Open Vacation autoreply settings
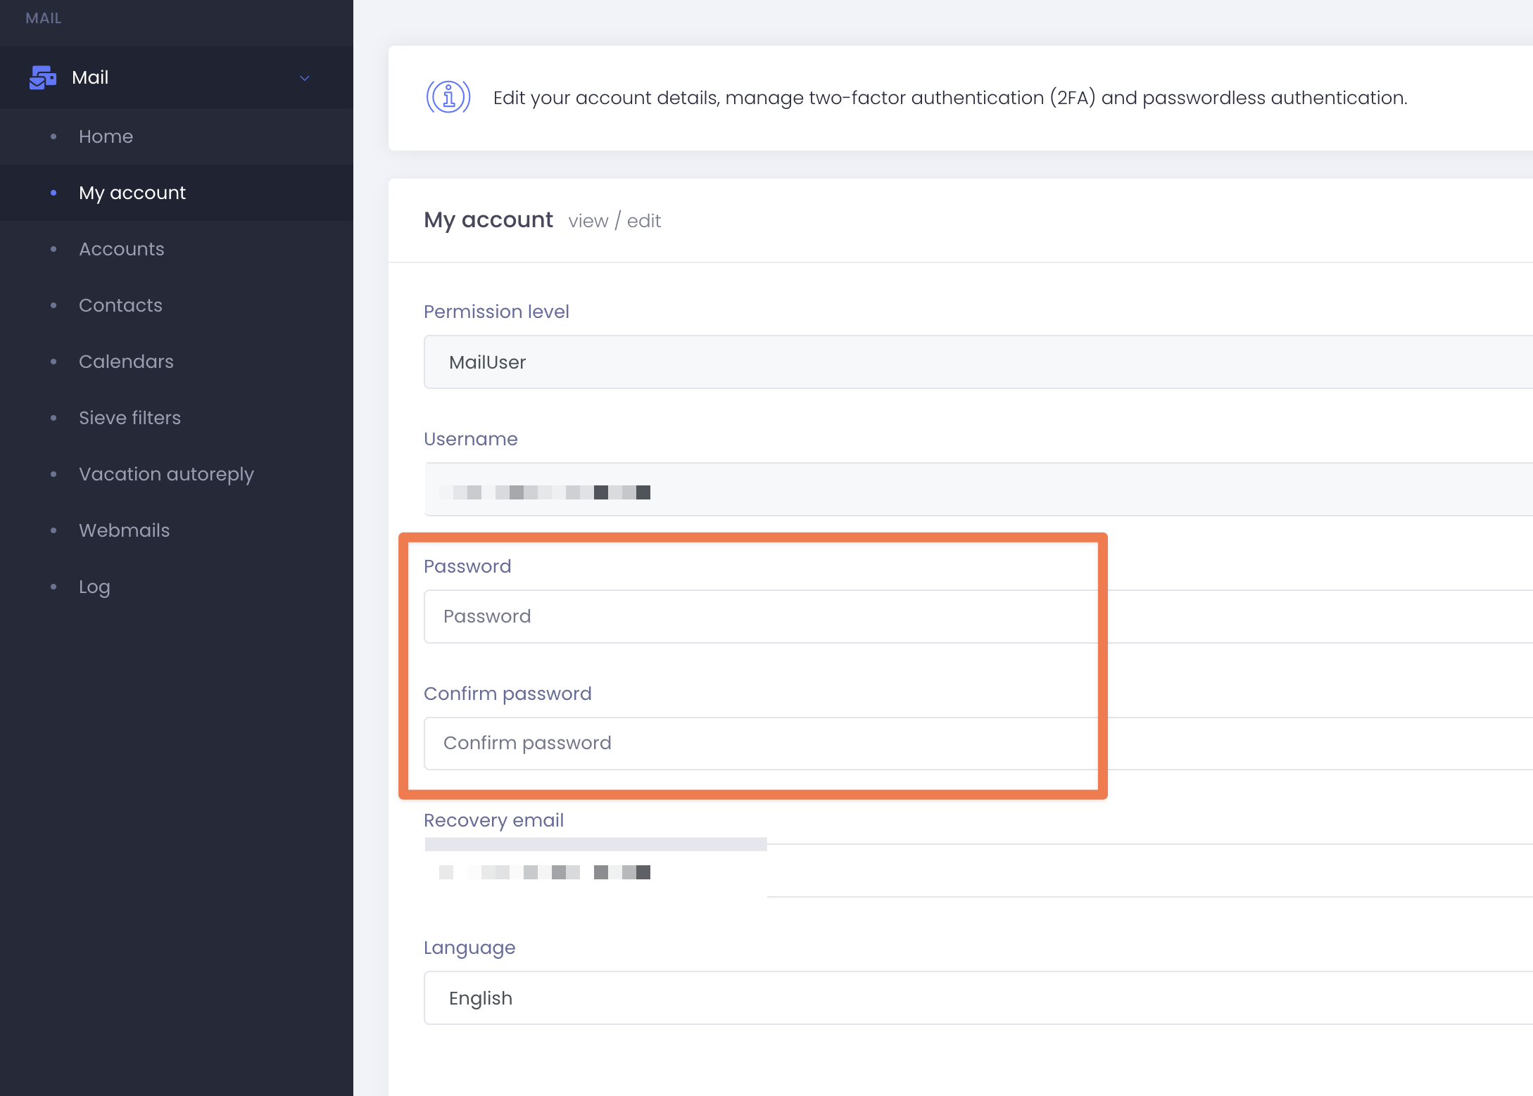Viewport: 1533px width, 1096px height. coord(166,474)
